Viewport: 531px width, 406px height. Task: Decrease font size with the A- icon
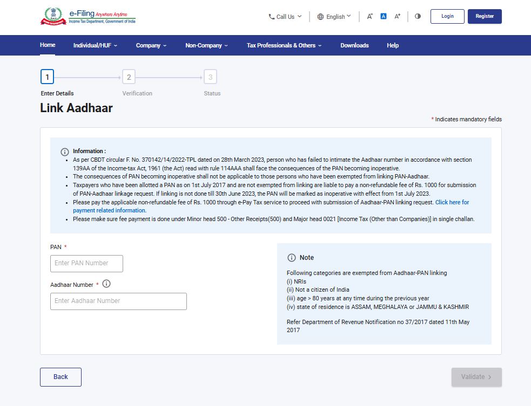tap(370, 16)
